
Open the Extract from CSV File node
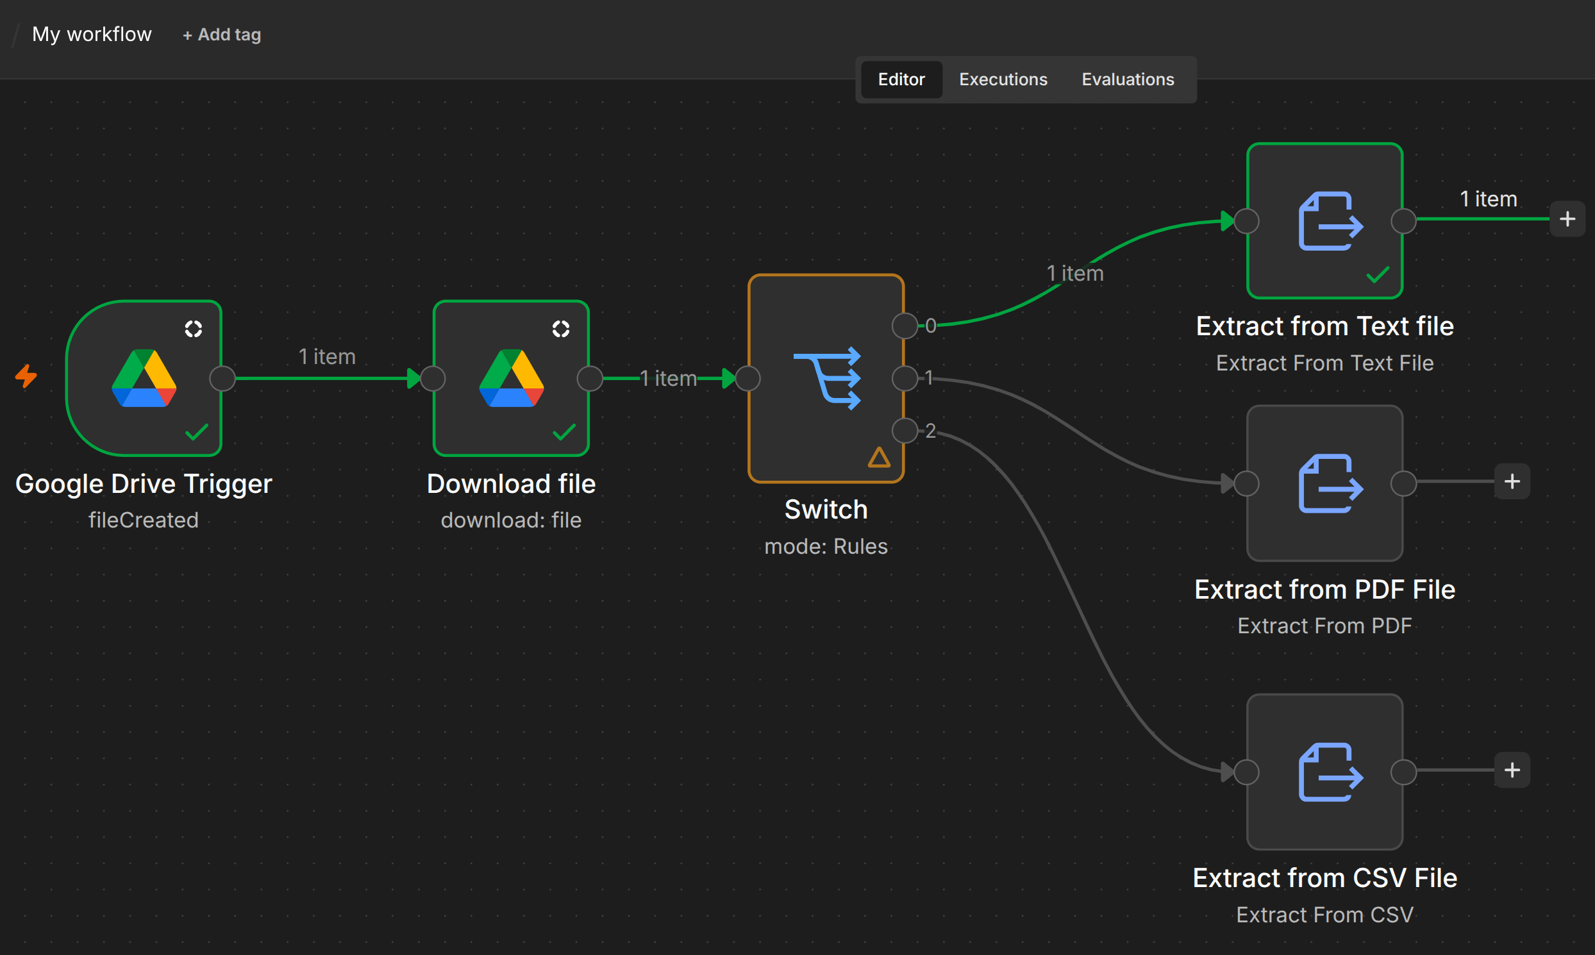[x=1324, y=772]
